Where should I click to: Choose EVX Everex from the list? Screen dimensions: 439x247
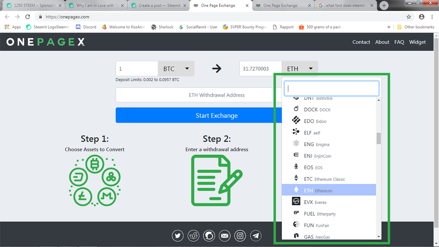coord(329,202)
